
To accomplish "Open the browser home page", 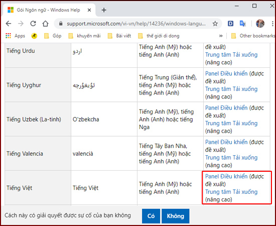I will click(45, 24).
